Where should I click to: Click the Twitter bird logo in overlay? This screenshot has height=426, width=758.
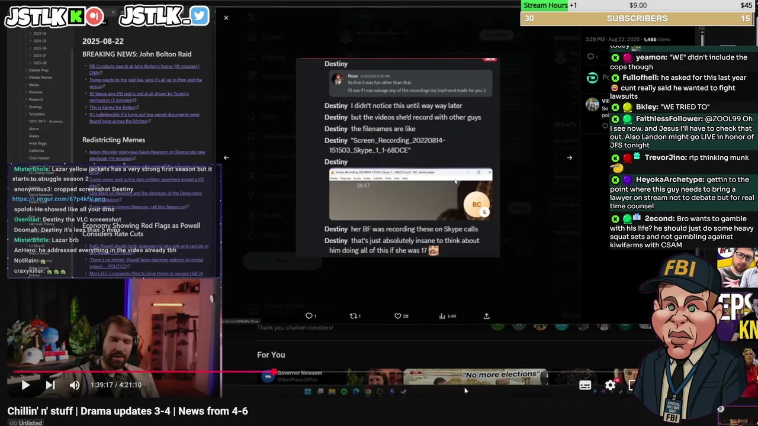(x=200, y=16)
